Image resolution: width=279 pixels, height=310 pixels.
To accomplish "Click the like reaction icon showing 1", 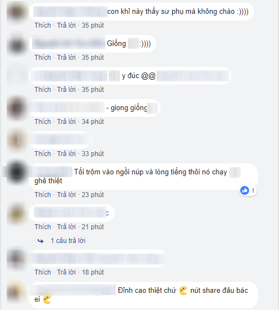I will (x=245, y=190).
